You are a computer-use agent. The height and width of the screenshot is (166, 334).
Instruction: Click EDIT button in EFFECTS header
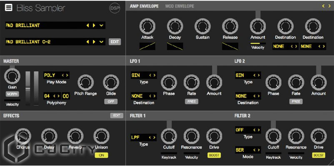tap(117, 115)
